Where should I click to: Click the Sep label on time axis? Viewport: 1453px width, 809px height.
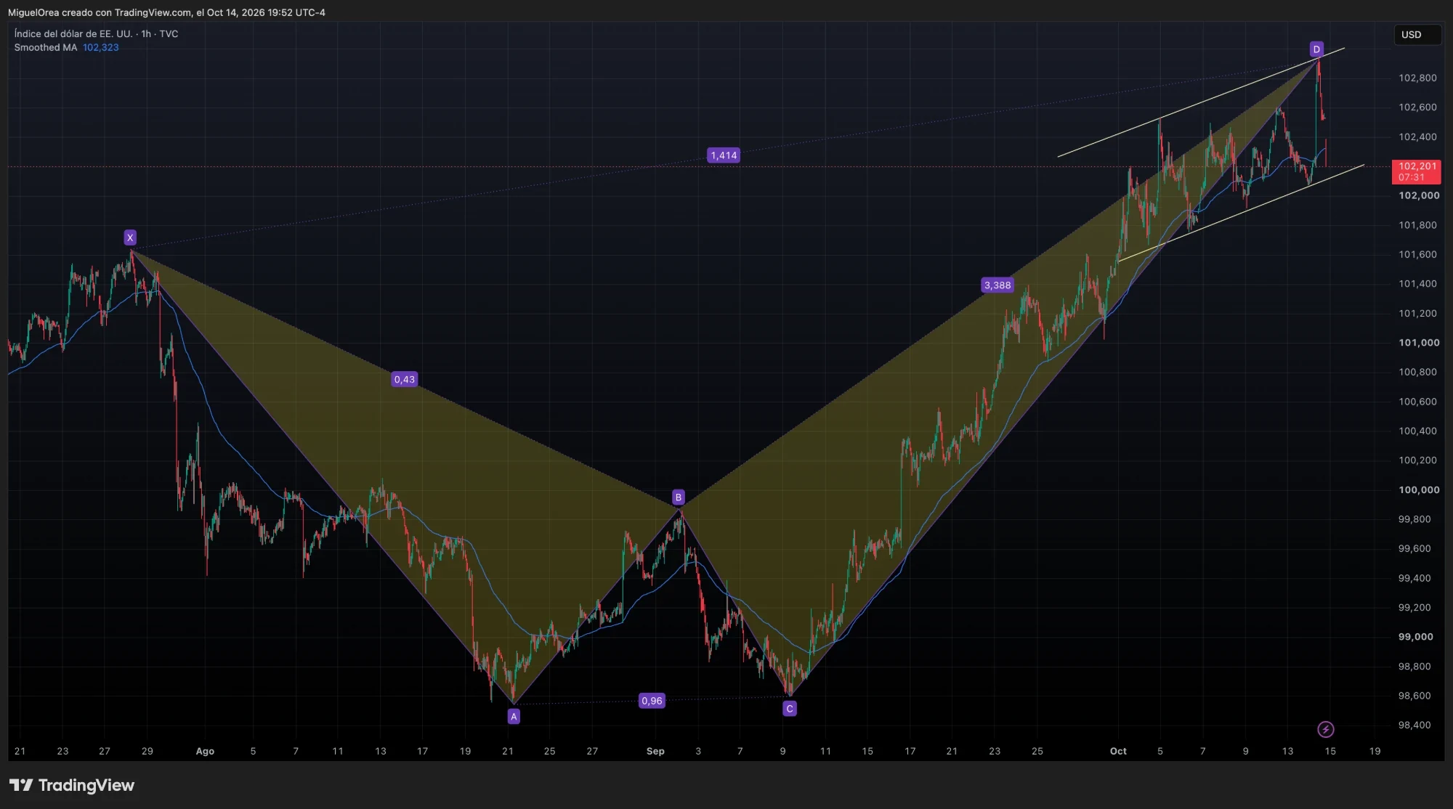[x=655, y=752]
